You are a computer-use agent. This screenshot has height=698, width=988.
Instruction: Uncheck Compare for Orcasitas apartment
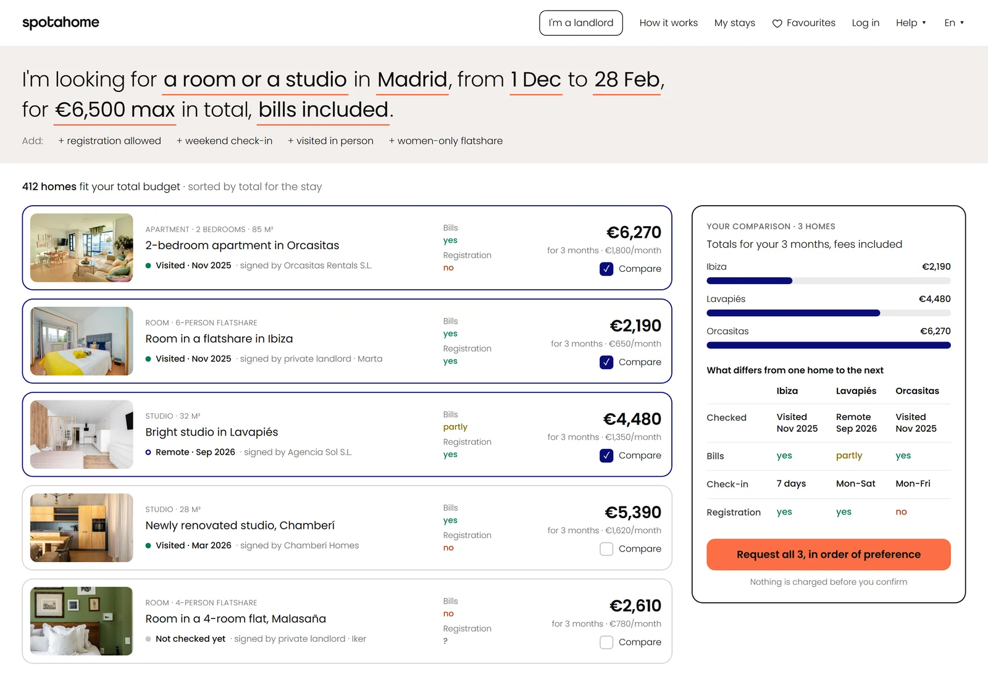[x=606, y=269]
